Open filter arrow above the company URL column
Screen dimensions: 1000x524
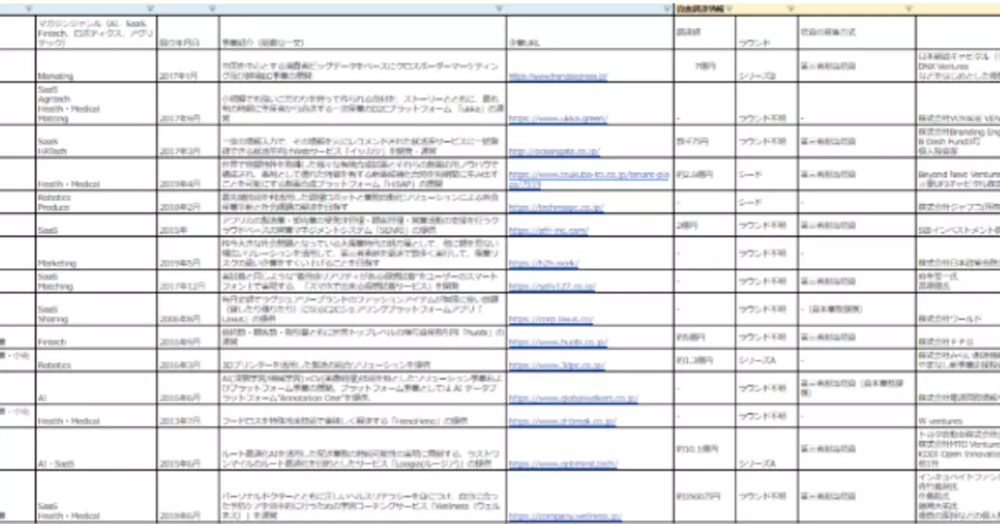[666, 9]
